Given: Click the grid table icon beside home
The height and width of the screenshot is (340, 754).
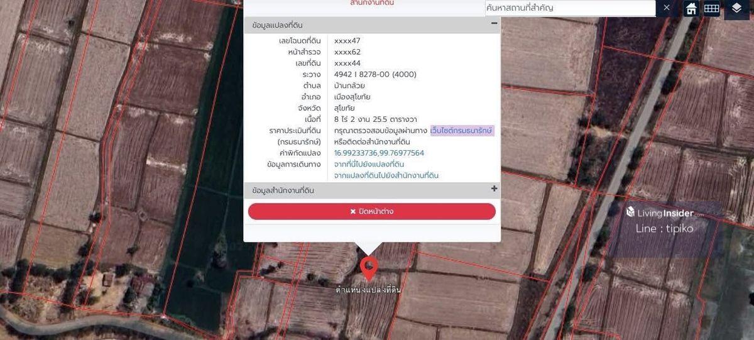Looking at the screenshot, I should [711, 9].
